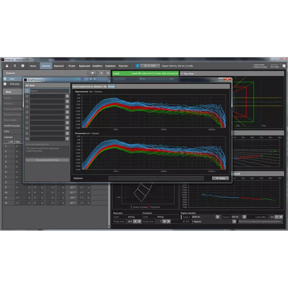Viewport: 288px width, 288px height.
Task: Expand sources with double-arrow icon
Action: pyautogui.click(x=108, y=73)
